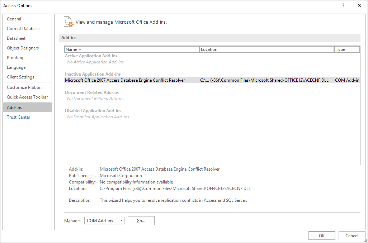Click the Disabled Application Add-ins group header
The width and height of the screenshot is (368, 243).
(93, 111)
